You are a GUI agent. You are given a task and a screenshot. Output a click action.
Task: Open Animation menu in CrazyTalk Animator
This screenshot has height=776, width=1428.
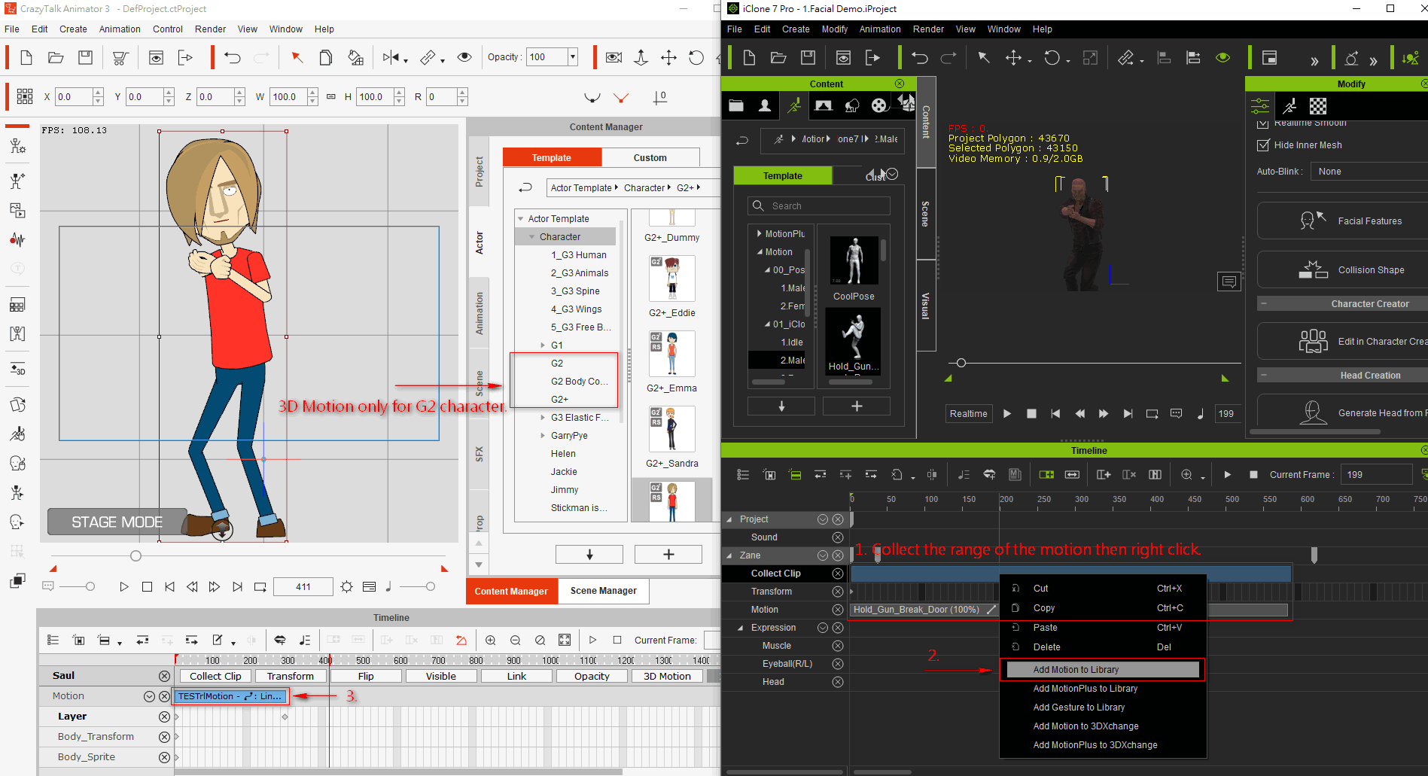click(x=120, y=29)
